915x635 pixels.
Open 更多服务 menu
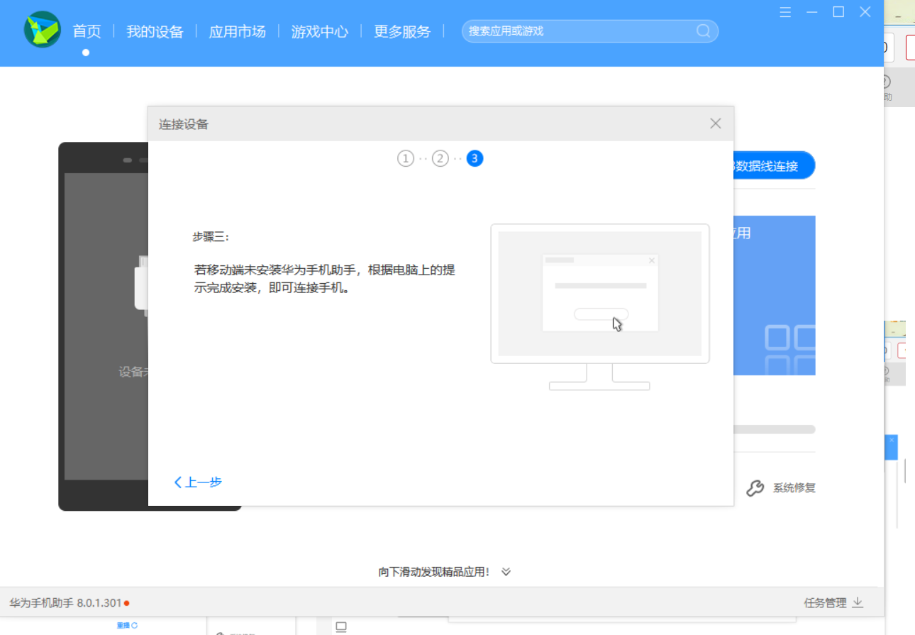(402, 31)
